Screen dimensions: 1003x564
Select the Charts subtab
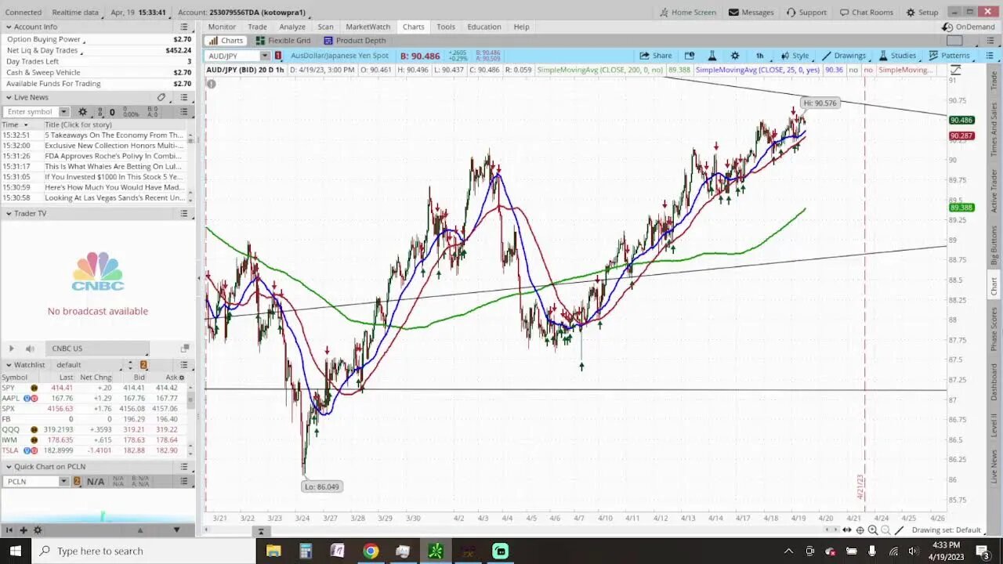pyautogui.click(x=226, y=41)
